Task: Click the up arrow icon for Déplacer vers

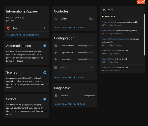Action: 56,52
